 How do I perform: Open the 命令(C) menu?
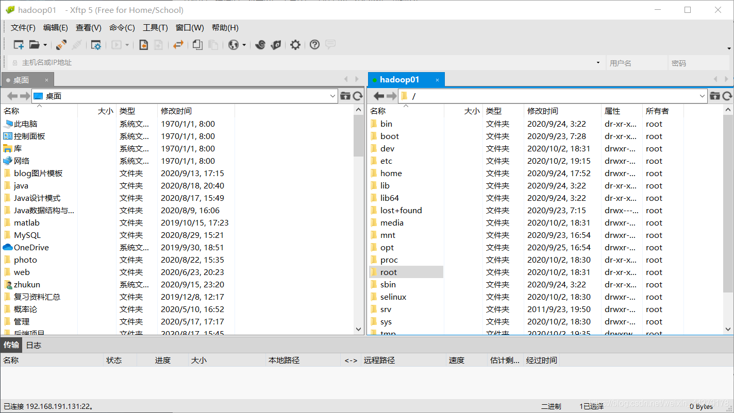point(122,28)
